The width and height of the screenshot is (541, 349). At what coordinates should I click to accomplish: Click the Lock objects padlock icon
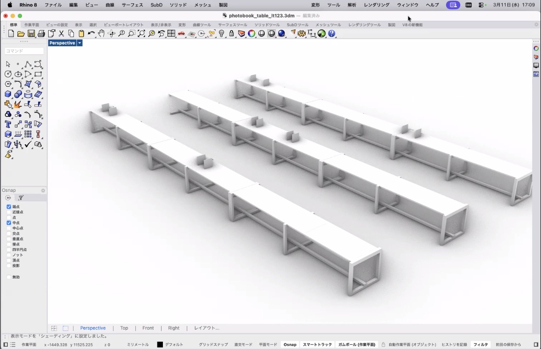pyautogui.click(x=232, y=33)
